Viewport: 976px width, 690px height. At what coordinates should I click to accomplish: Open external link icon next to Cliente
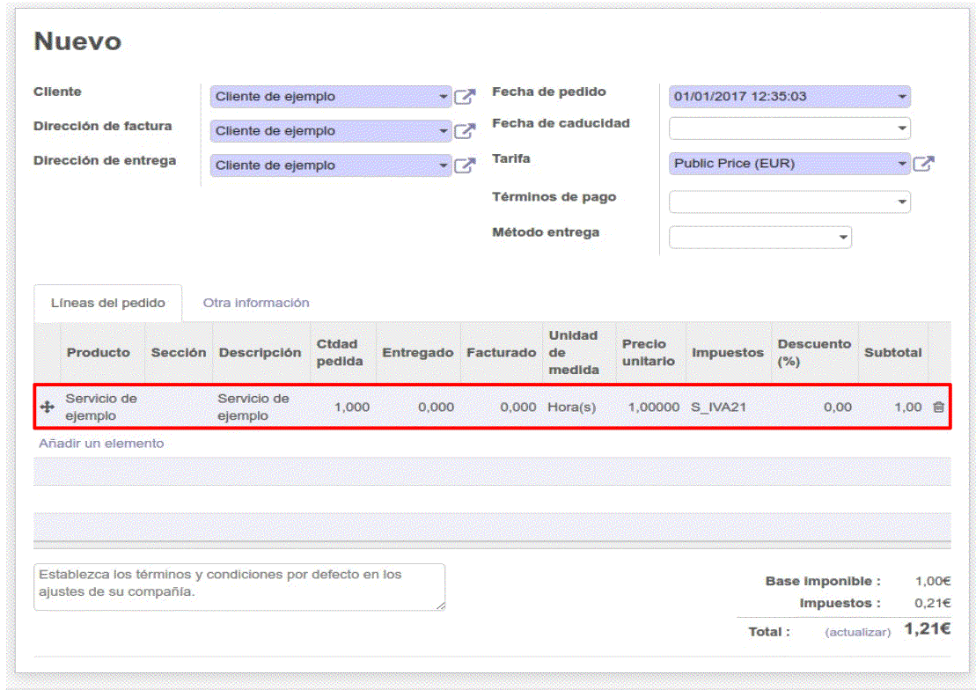(x=464, y=97)
